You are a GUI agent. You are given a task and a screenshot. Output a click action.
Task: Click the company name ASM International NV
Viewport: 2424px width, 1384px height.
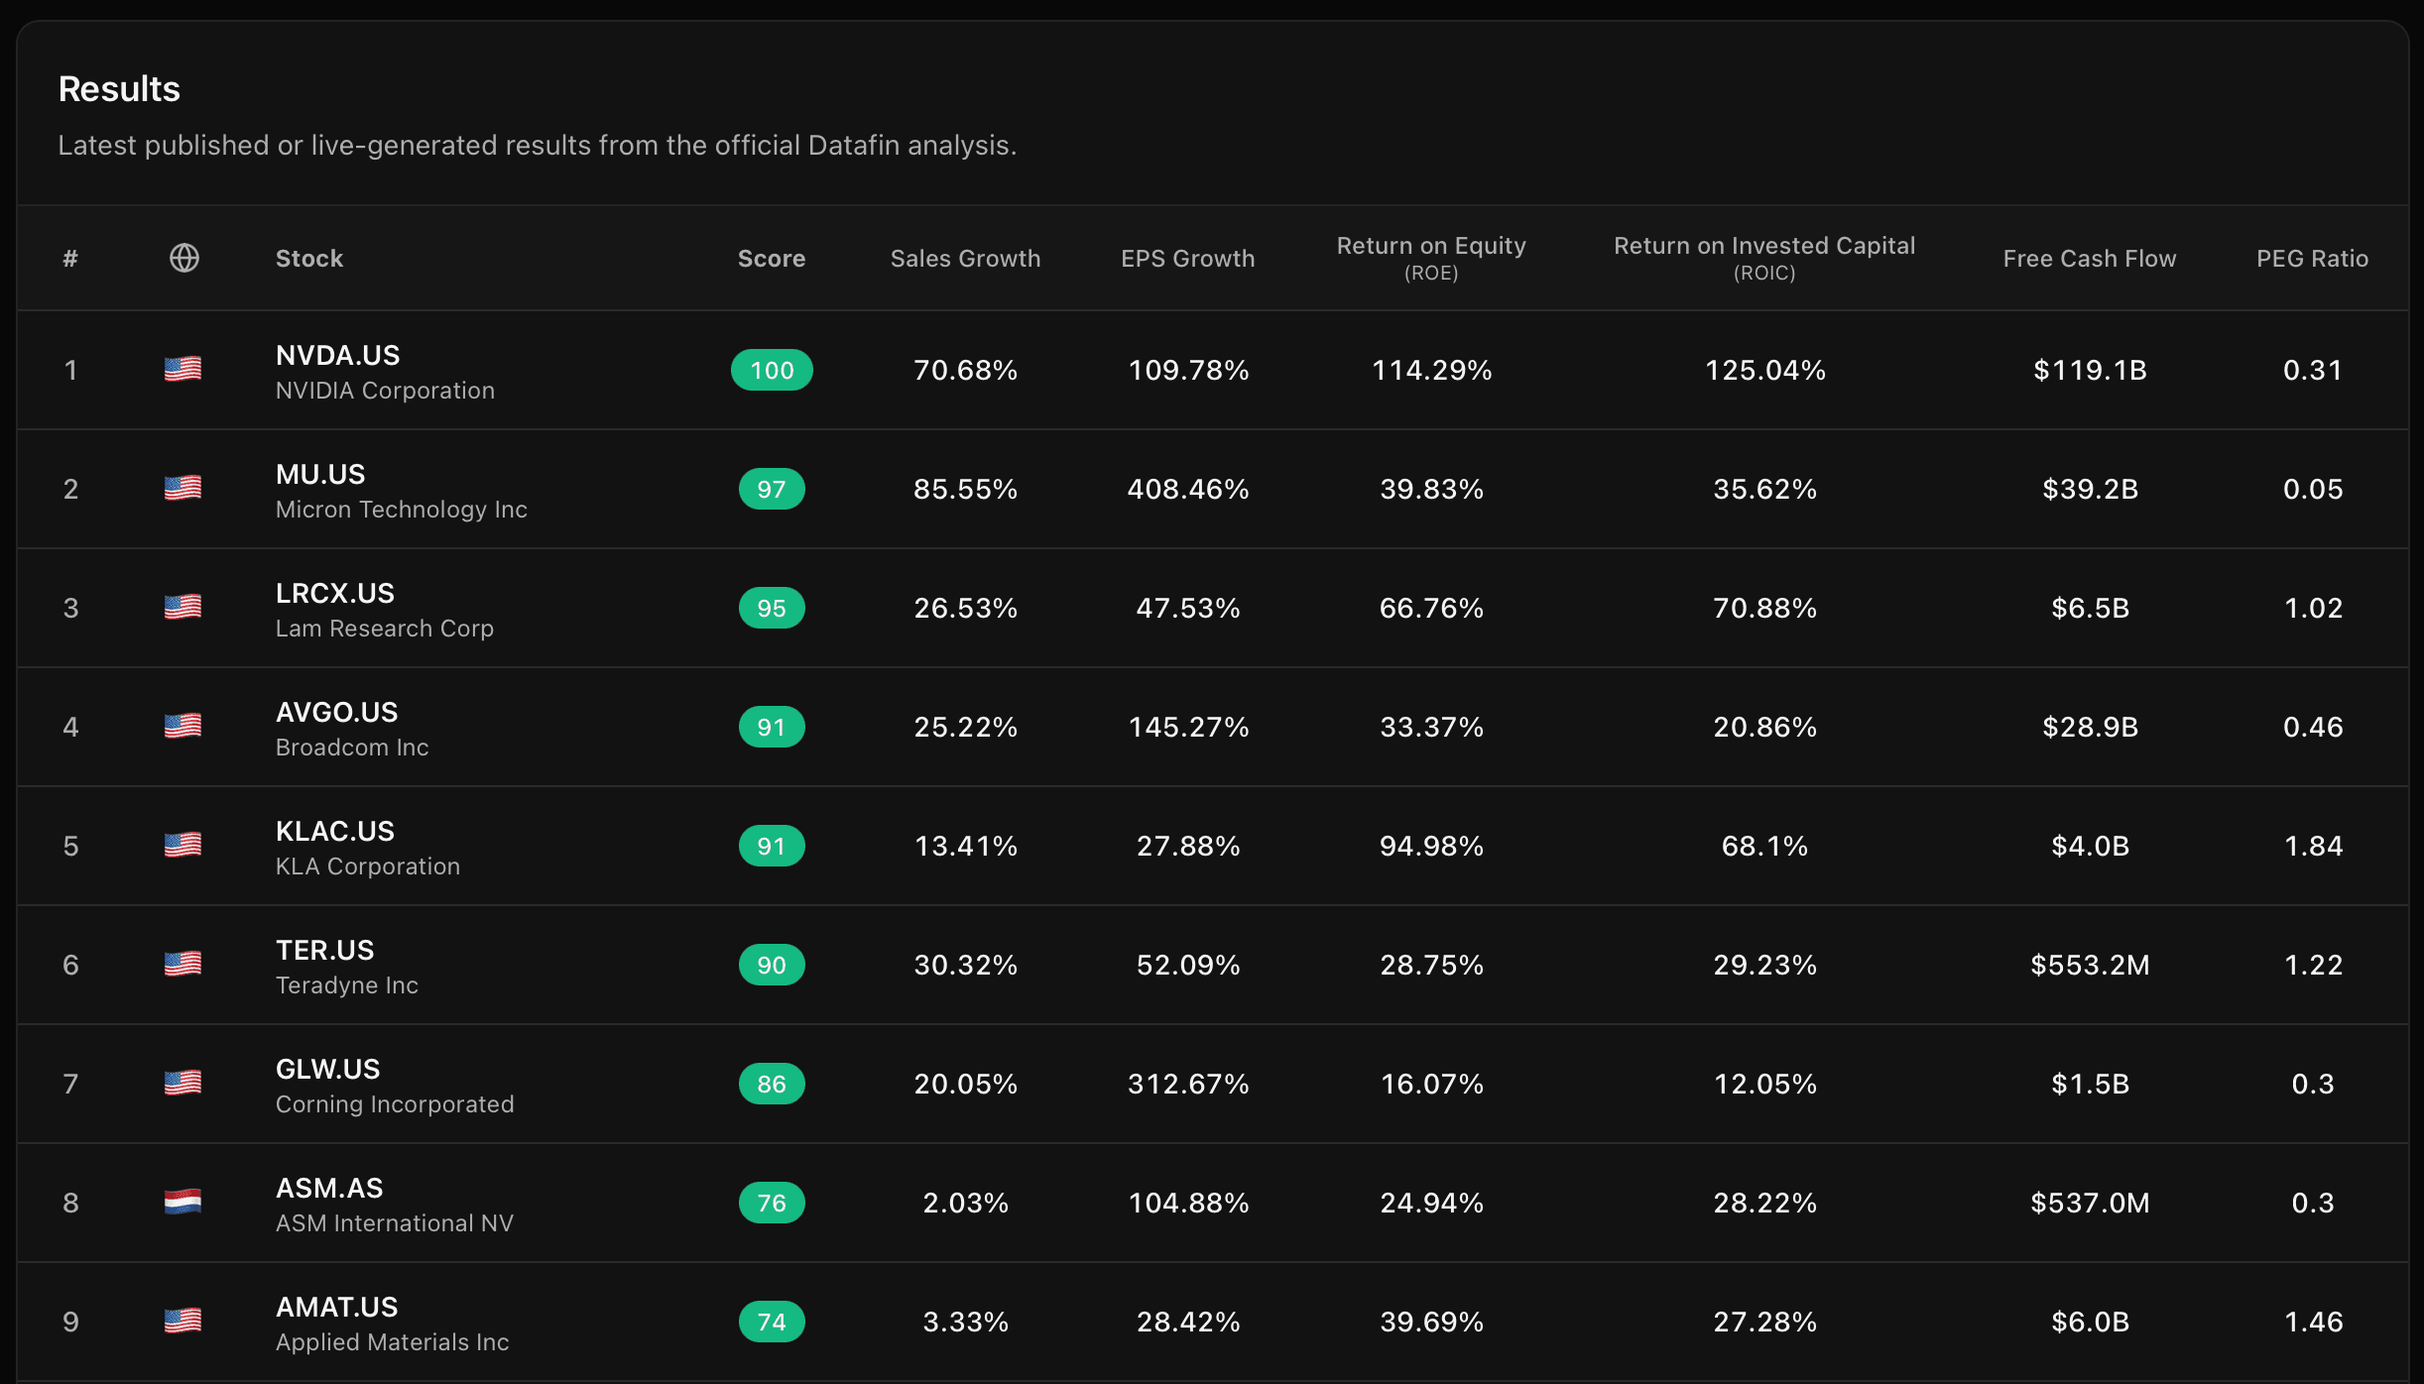coord(395,1223)
